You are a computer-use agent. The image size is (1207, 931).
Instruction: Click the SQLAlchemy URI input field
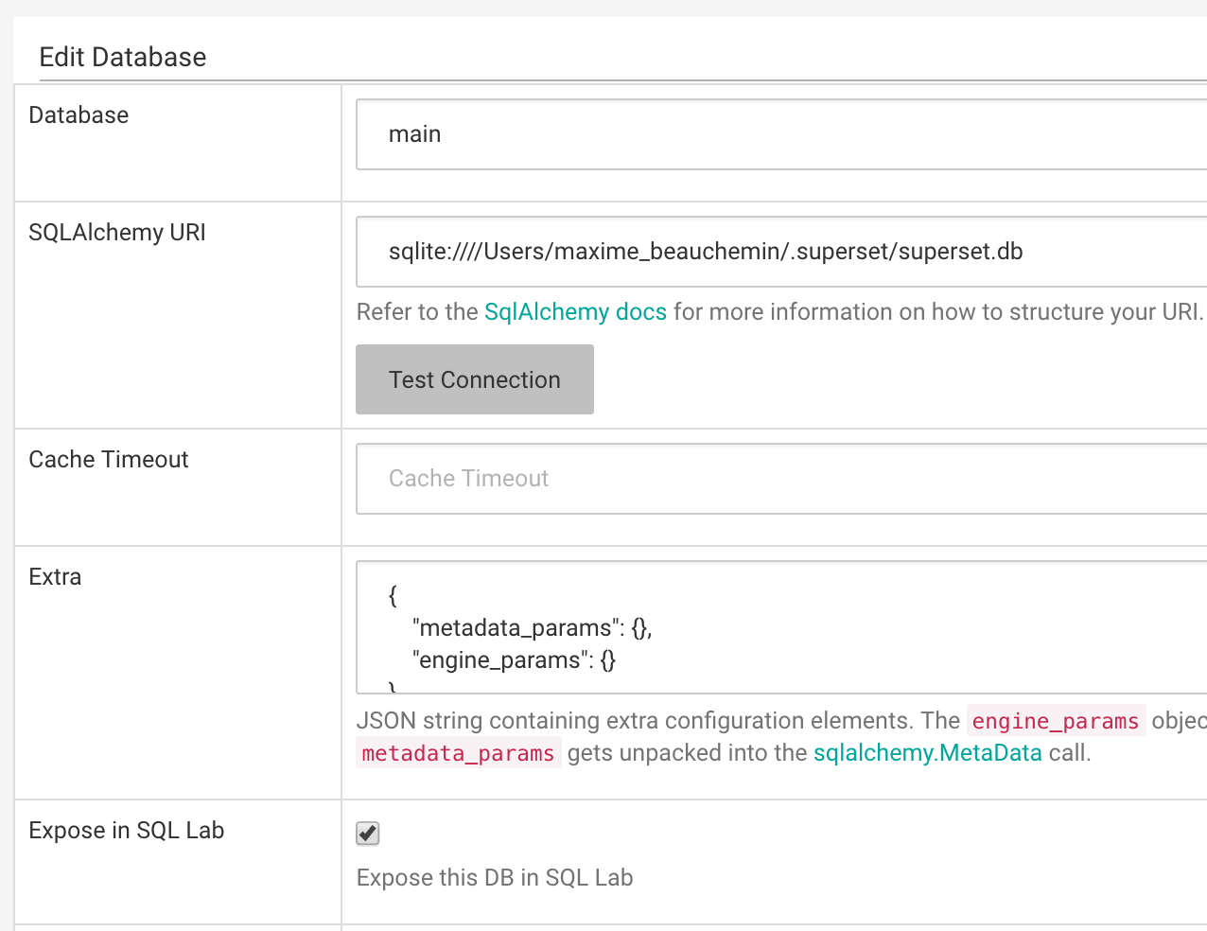point(781,252)
